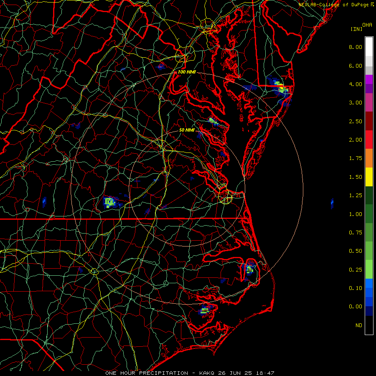Click the 2.00 legend value
This screenshot has height=376, width=376.
(356, 140)
